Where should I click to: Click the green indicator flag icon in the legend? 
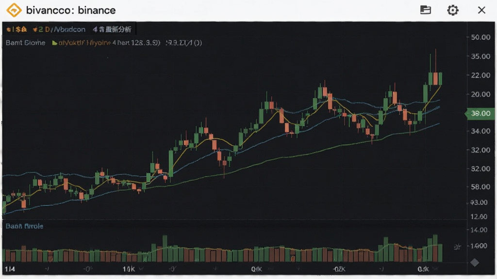pyautogui.click(x=54, y=43)
